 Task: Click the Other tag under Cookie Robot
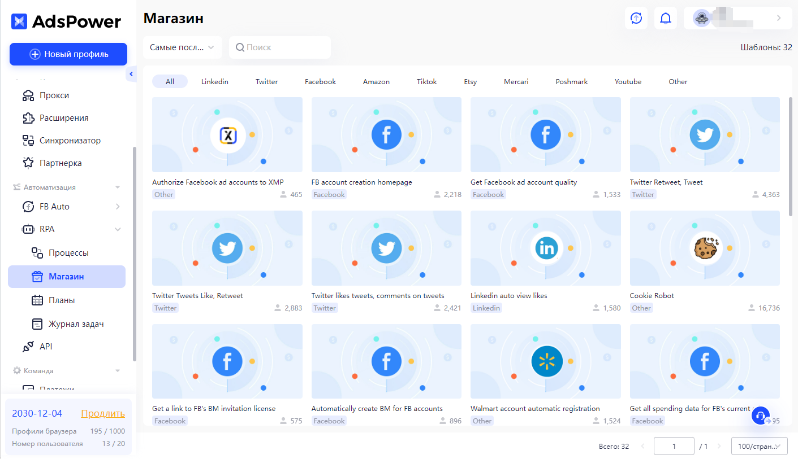pyautogui.click(x=641, y=308)
